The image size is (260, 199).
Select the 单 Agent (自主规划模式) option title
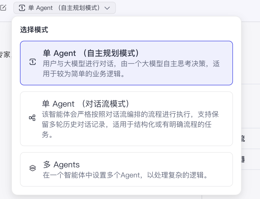pyautogui.click(x=91, y=53)
